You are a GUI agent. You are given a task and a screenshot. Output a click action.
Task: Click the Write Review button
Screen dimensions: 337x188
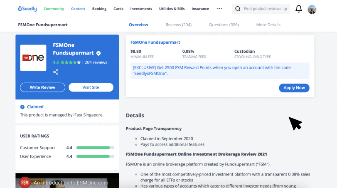42,87
